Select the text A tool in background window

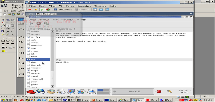click(x=13, y=29)
